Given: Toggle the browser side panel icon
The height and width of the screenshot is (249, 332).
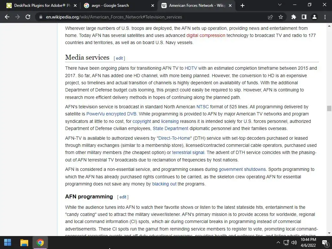Looking at the screenshot, I should pyautogui.click(x=304, y=17).
